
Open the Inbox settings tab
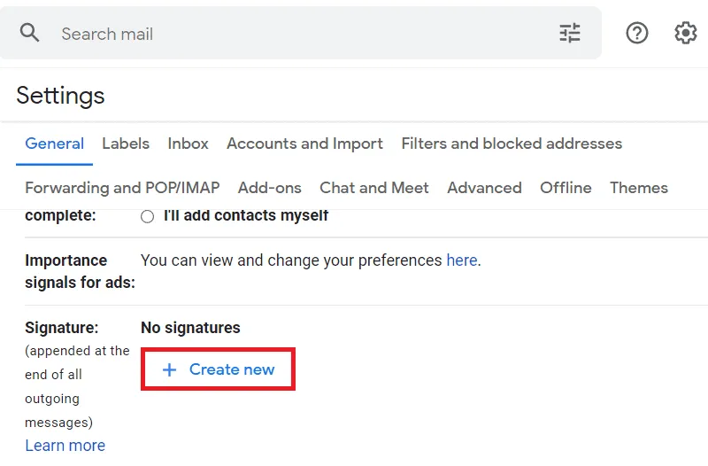pyautogui.click(x=188, y=144)
